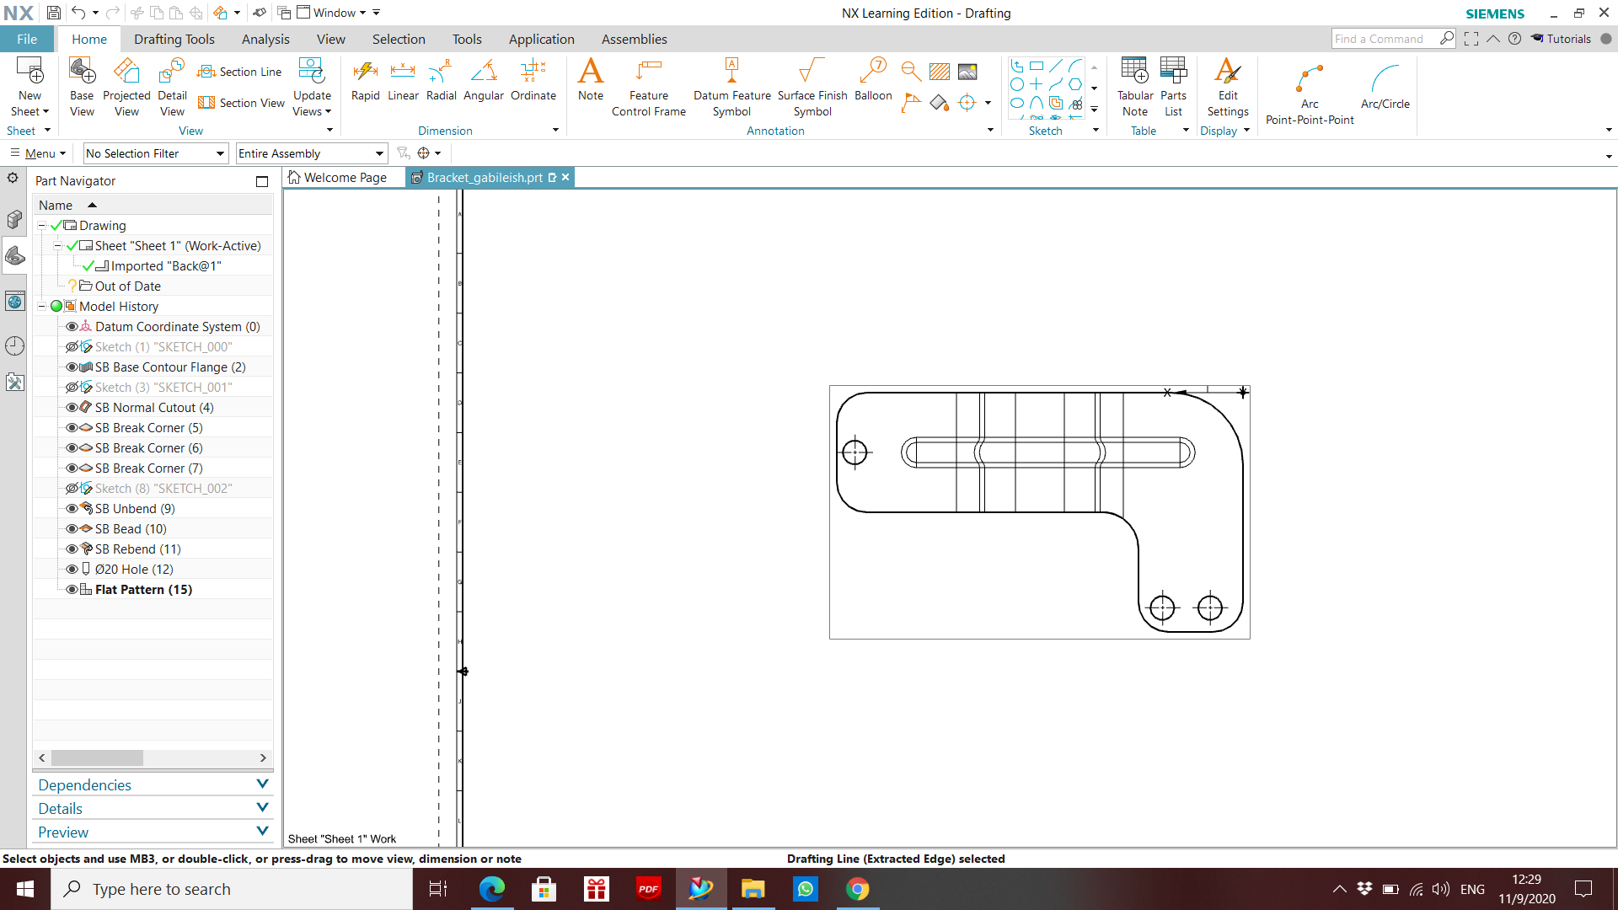Open the Entire Assembly scope dropdown

tap(311, 153)
